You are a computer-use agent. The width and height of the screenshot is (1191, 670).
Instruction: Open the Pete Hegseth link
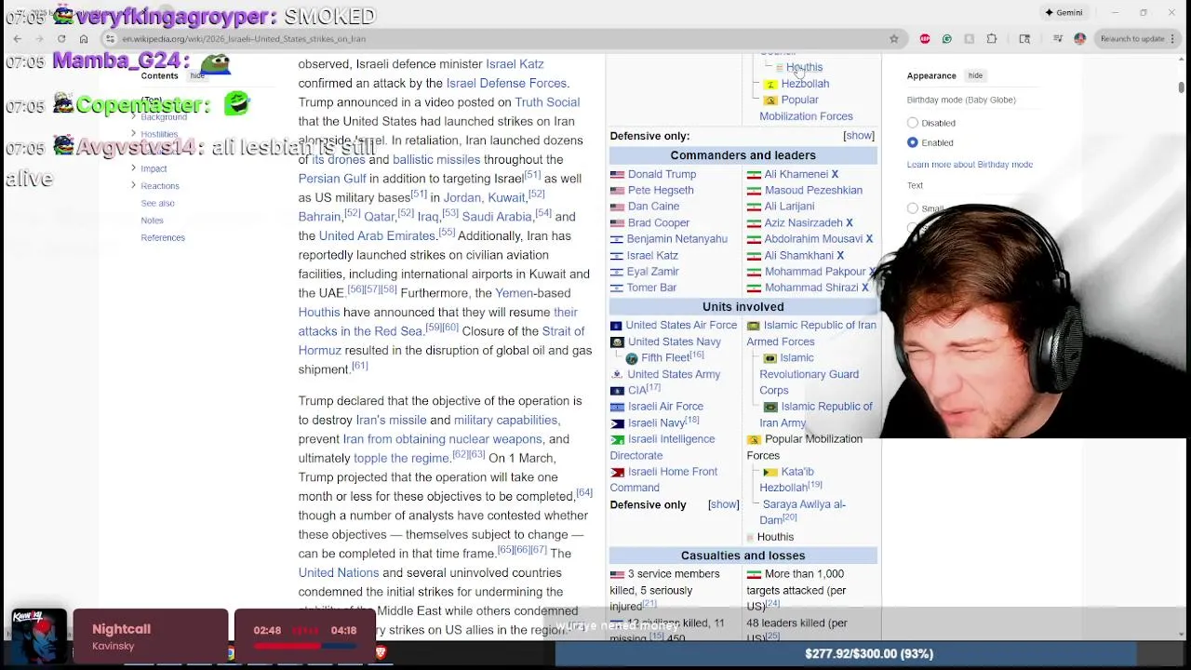click(661, 190)
